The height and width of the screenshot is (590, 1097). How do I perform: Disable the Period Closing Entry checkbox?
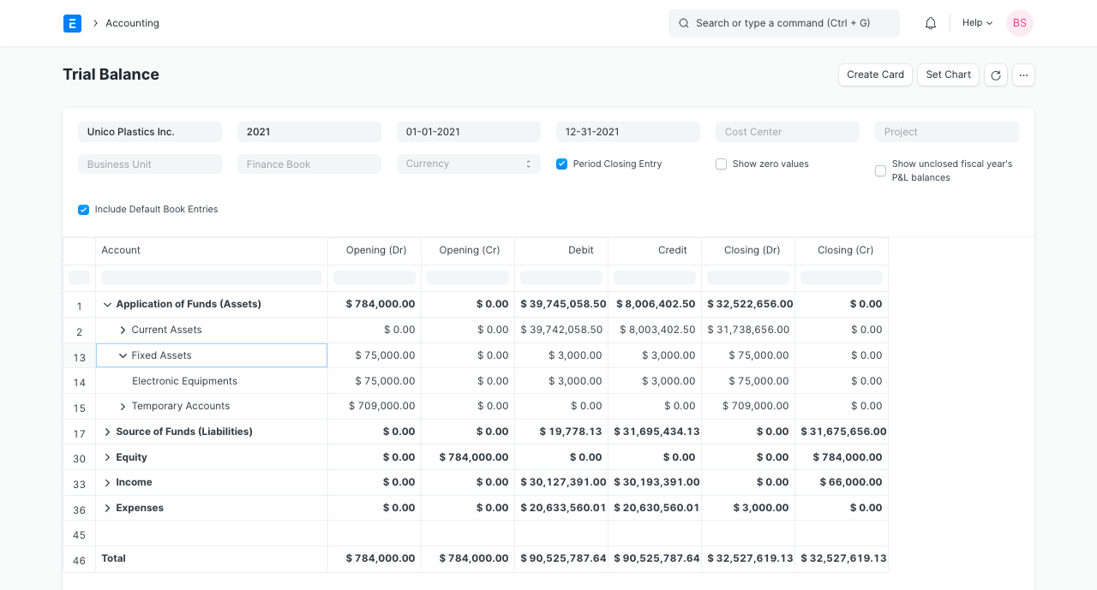(561, 164)
